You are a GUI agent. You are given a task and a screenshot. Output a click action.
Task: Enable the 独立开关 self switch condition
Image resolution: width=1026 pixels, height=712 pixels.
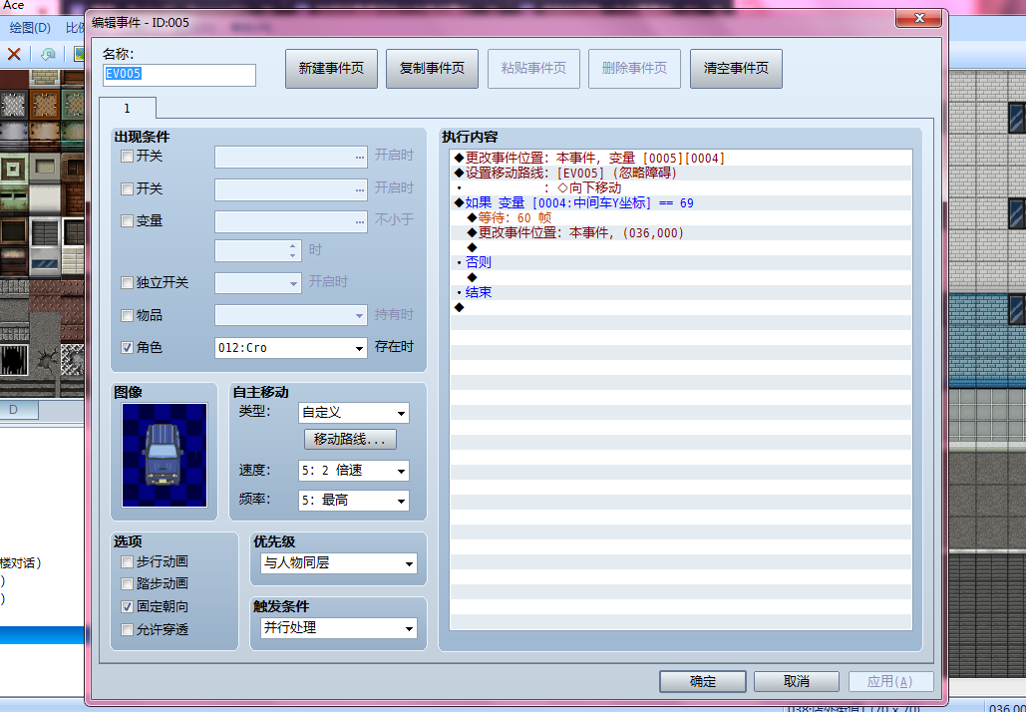(127, 283)
